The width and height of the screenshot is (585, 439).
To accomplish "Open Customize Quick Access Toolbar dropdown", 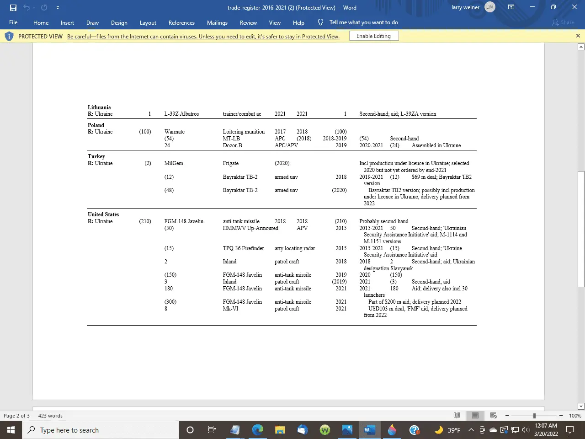I will (x=58, y=8).
